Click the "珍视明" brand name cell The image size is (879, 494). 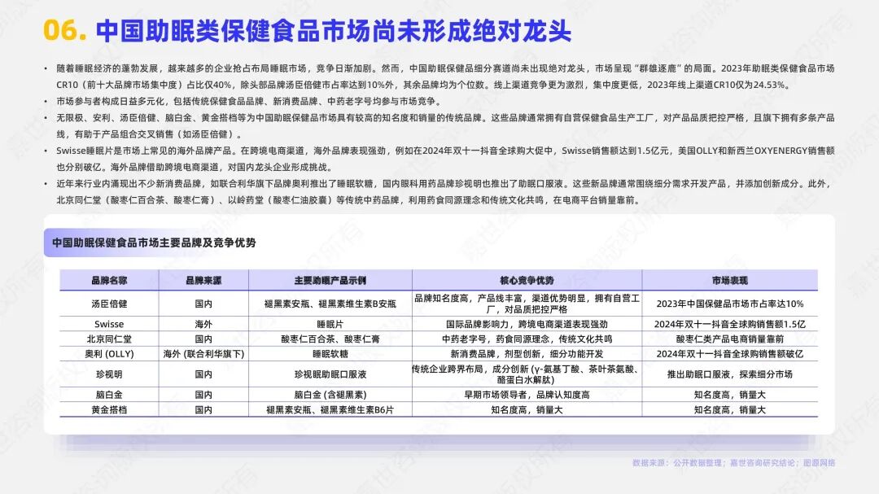109,374
